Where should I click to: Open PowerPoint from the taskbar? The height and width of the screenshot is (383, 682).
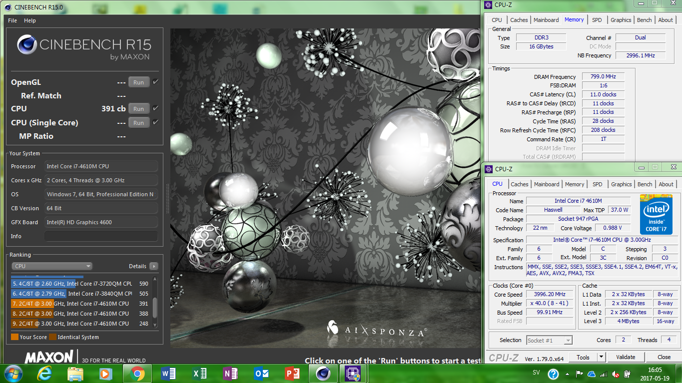(x=291, y=374)
